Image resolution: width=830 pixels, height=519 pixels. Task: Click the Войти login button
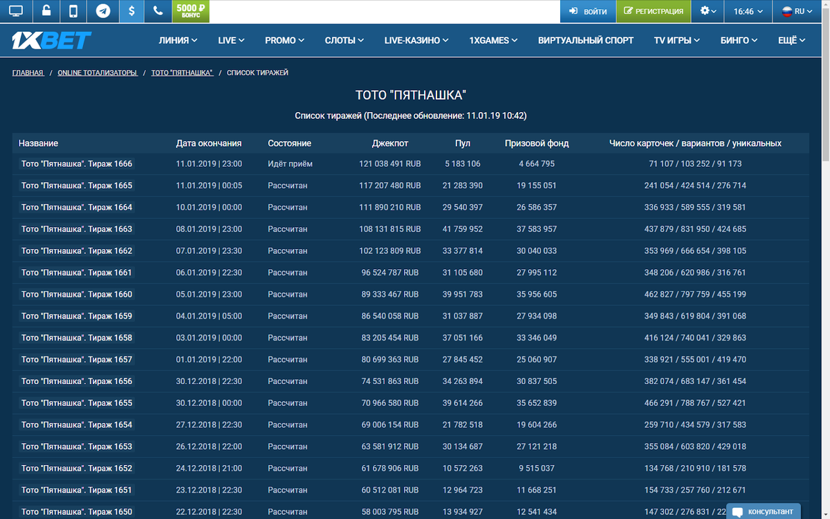click(588, 11)
